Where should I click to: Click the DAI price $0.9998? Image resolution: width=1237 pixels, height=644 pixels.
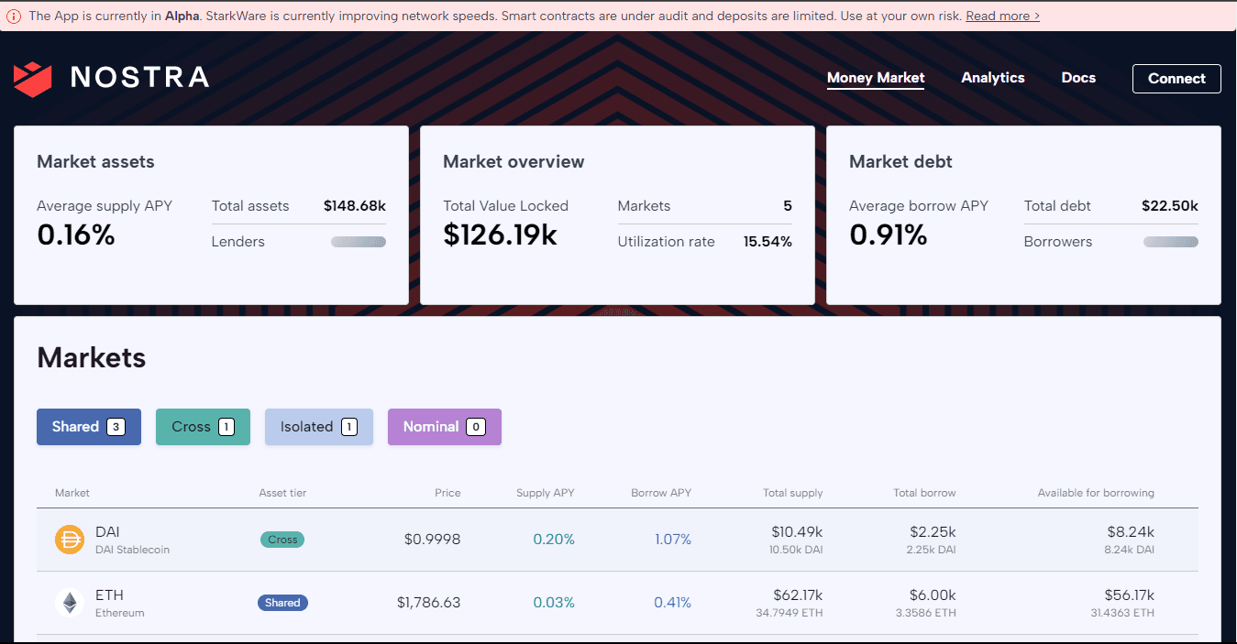(x=433, y=540)
